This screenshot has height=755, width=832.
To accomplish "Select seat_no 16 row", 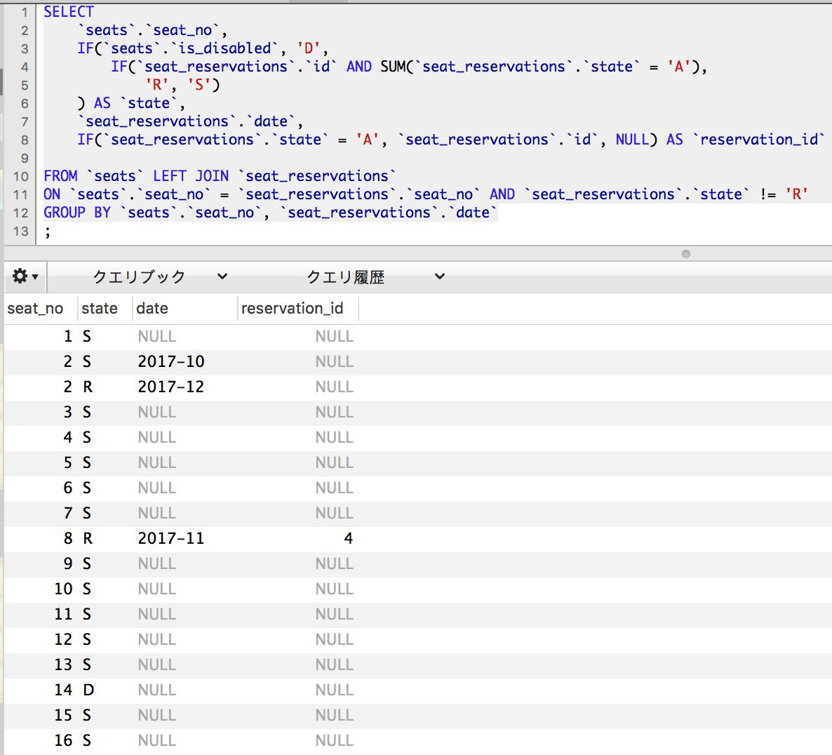I will pyautogui.click(x=63, y=740).
